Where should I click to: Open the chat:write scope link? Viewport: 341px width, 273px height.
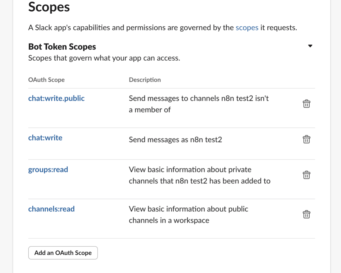click(45, 138)
